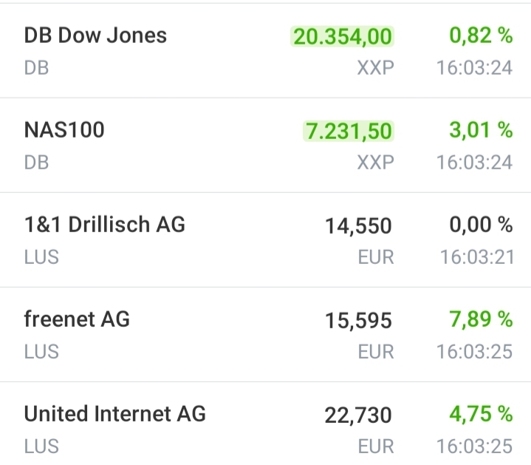Image resolution: width=531 pixels, height=465 pixels.
Task: Tap the 0,82 % change value
Action: pyautogui.click(x=481, y=35)
